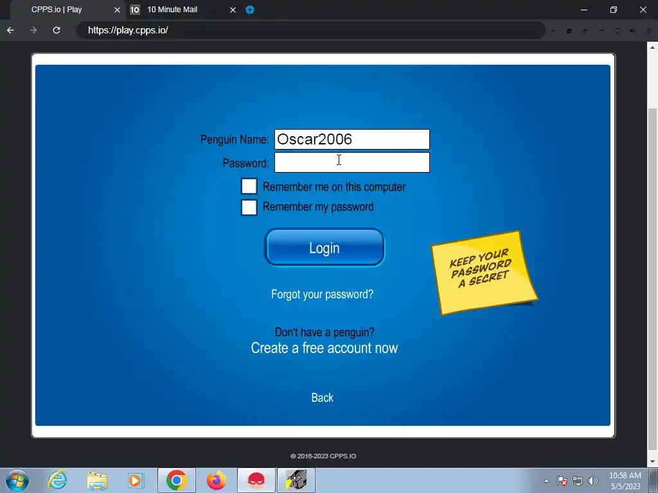
Task: Enable Remember me on this computer
Action: (x=249, y=186)
